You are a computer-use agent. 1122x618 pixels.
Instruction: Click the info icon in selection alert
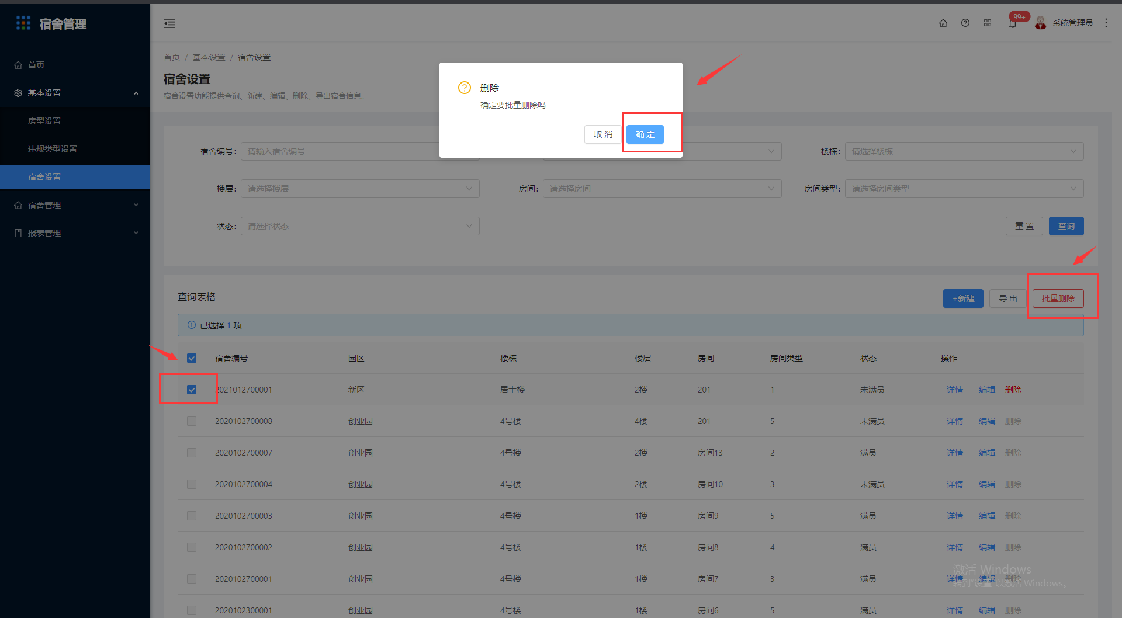click(192, 325)
